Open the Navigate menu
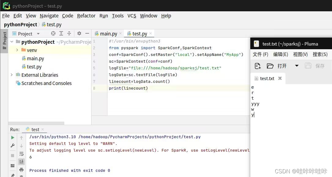This screenshot has width=332, height=177. [x=49, y=16]
